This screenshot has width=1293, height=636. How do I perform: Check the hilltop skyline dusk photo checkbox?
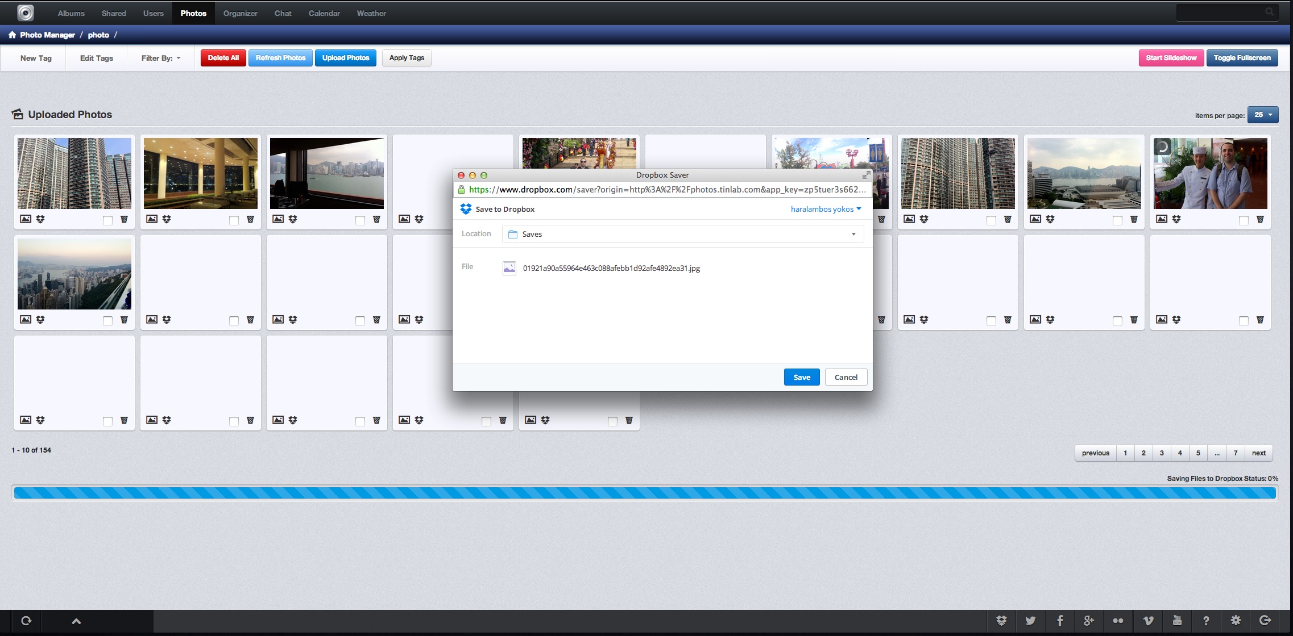(107, 321)
